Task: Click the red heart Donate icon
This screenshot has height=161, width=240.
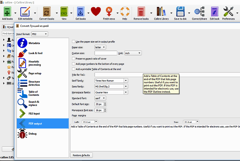Action: point(96,12)
